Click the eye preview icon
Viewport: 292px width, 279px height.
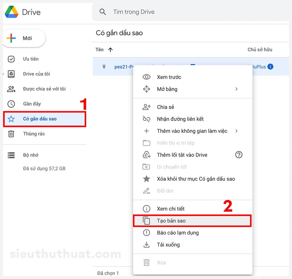pyautogui.click(x=147, y=77)
